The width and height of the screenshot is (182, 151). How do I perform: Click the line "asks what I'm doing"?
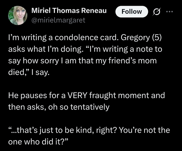pyautogui.click(x=85, y=49)
